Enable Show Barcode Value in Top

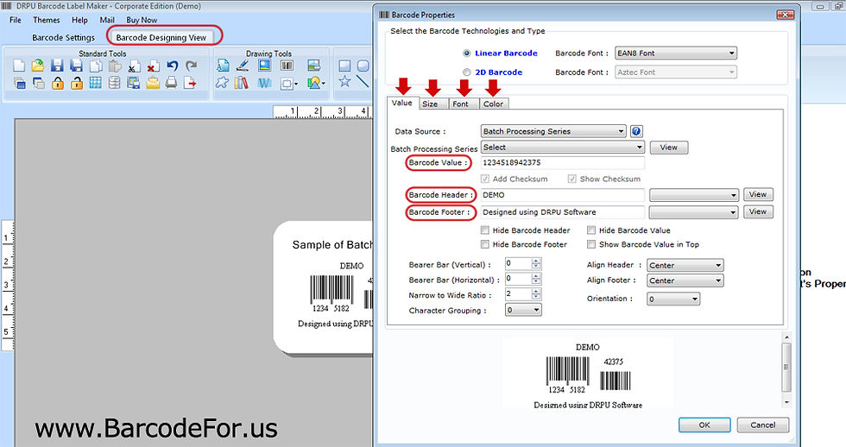[591, 244]
